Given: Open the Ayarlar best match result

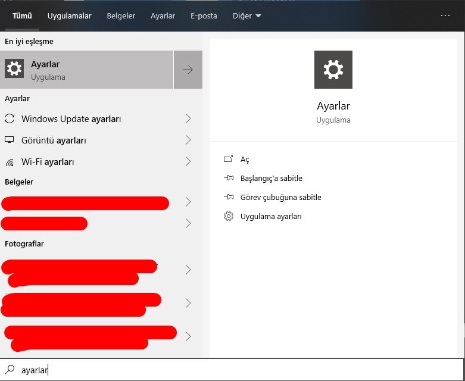Looking at the screenshot, I should [86, 70].
